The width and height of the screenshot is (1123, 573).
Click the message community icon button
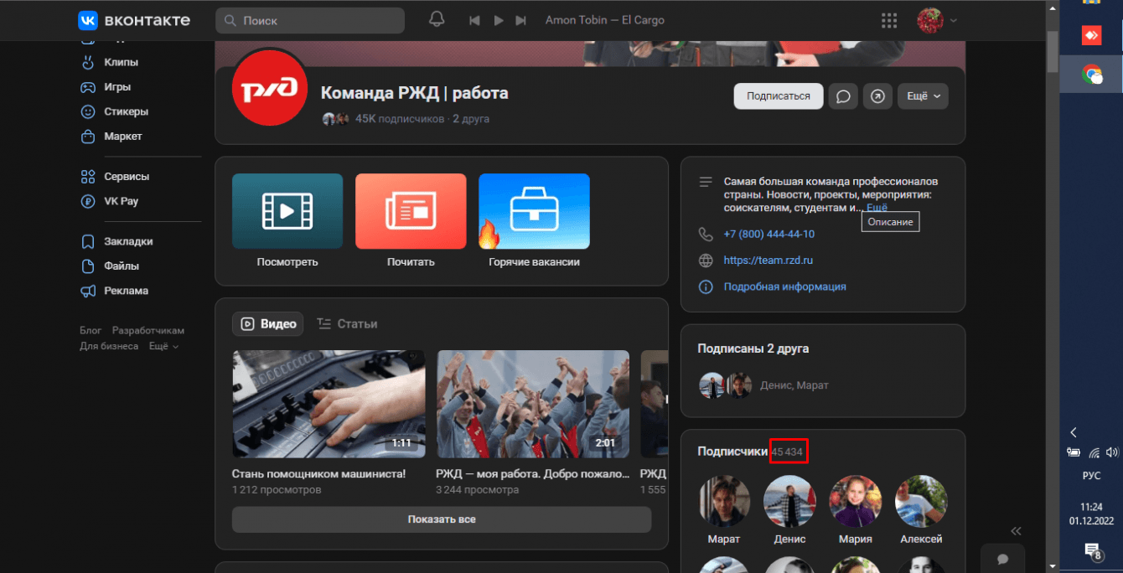click(x=843, y=96)
